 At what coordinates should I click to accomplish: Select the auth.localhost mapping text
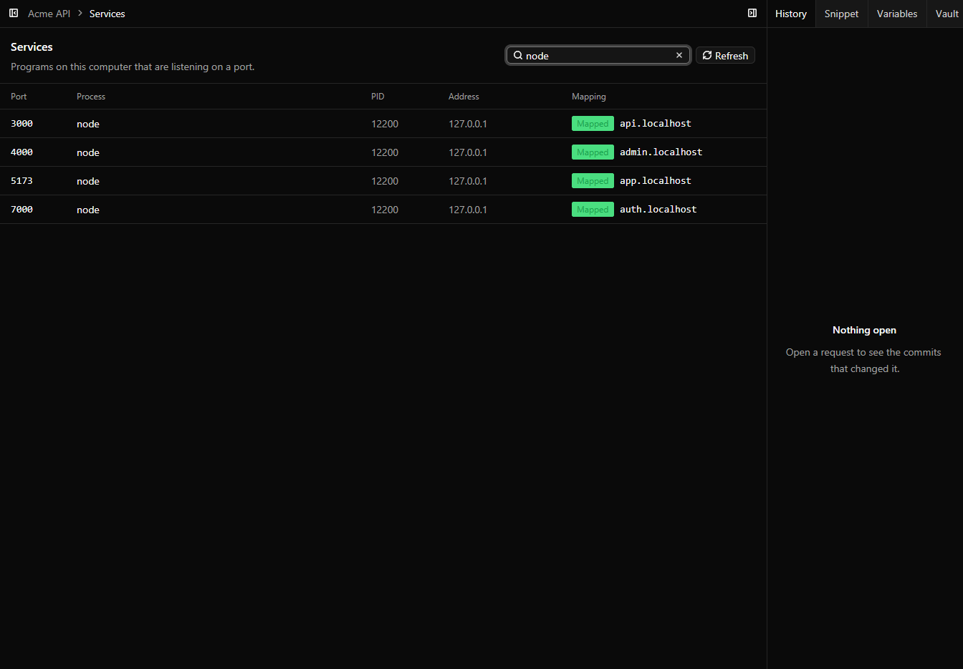tap(658, 210)
